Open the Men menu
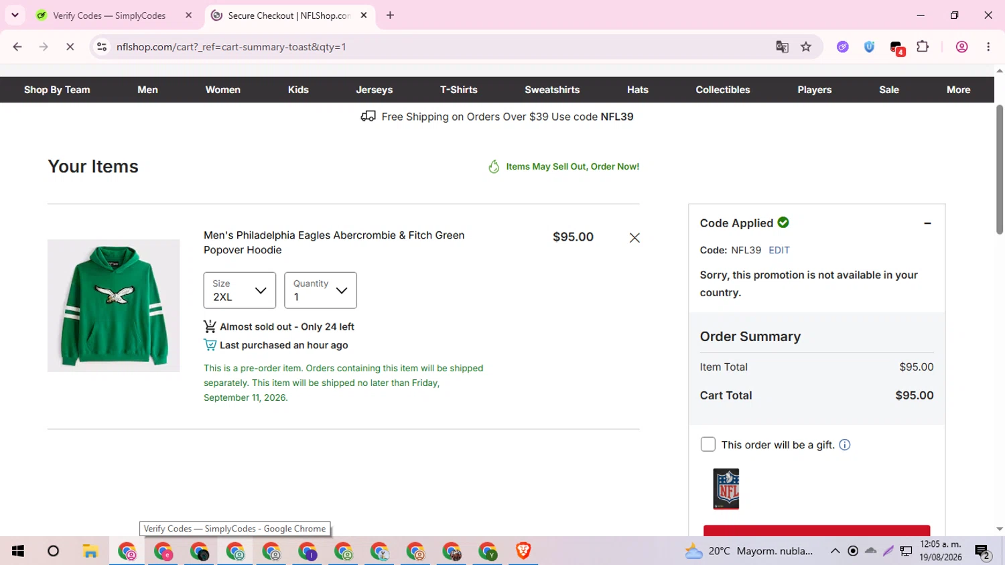Viewport: 1005px width, 565px height. 147,90
